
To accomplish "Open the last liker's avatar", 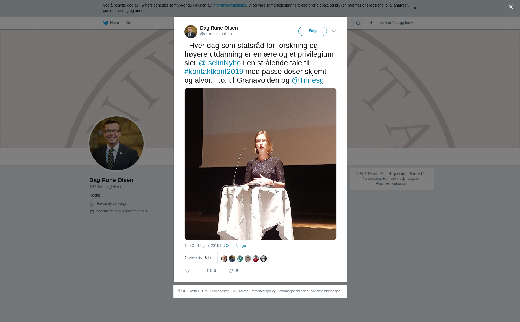I will pyautogui.click(x=264, y=259).
